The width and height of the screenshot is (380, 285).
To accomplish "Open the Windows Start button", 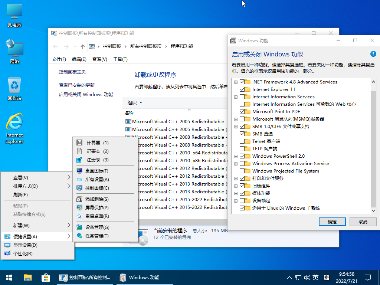I will pos(9,278).
